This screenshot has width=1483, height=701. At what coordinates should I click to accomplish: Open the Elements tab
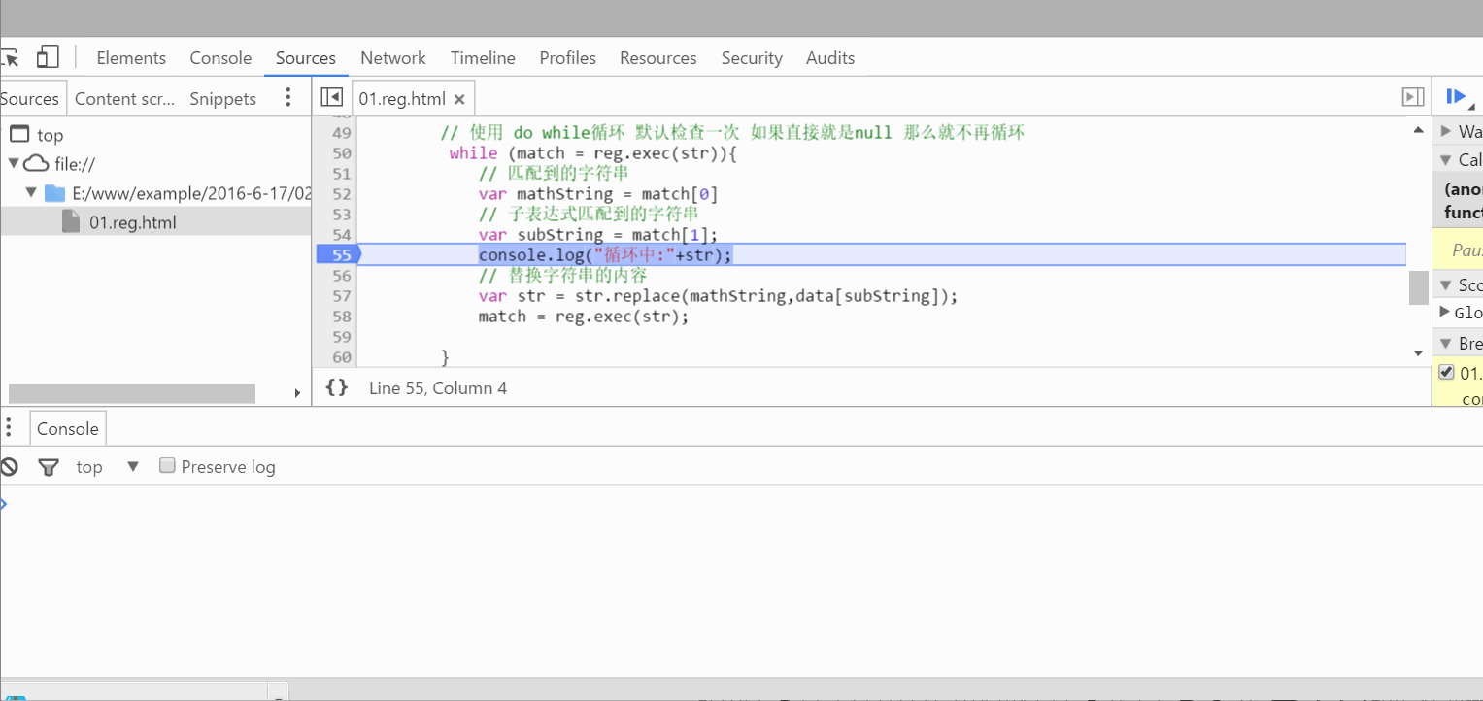[x=131, y=58]
